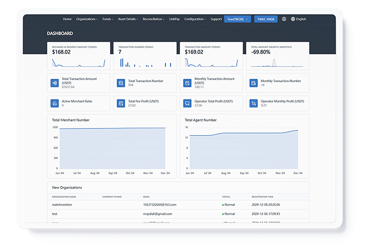Click the Operator Total Profit icon
This screenshot has height=251, width=367.
187,103
